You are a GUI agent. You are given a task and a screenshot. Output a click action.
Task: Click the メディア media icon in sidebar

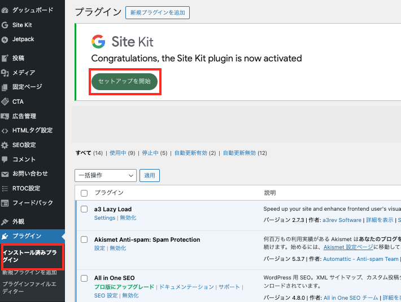5,73
